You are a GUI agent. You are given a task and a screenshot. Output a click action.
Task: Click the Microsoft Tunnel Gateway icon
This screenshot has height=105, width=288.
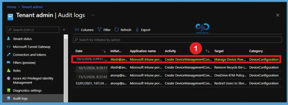[9, 47]
